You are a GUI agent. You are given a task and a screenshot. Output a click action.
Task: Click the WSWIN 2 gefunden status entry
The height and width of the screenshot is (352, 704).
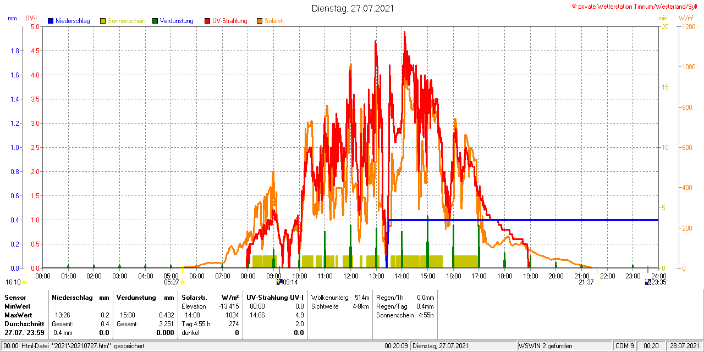point(546,346)
